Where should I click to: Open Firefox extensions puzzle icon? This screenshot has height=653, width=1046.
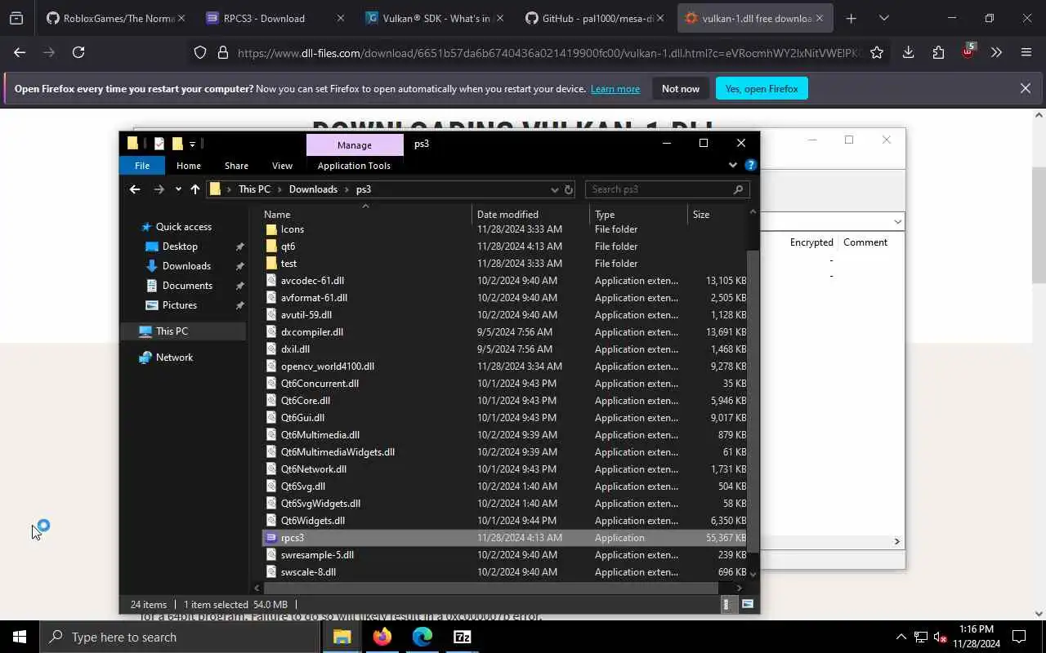pyautogui.click(x=938, y=52)
